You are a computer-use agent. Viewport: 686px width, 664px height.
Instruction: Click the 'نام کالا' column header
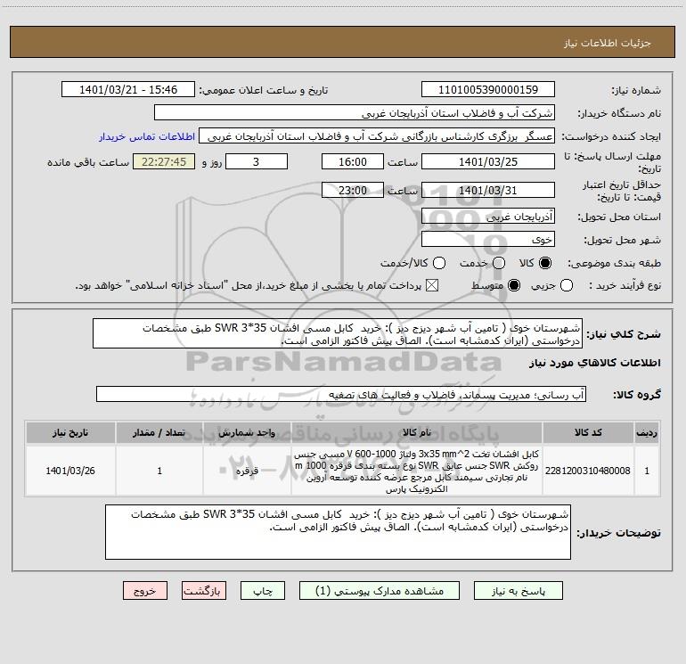pos(417,432)
